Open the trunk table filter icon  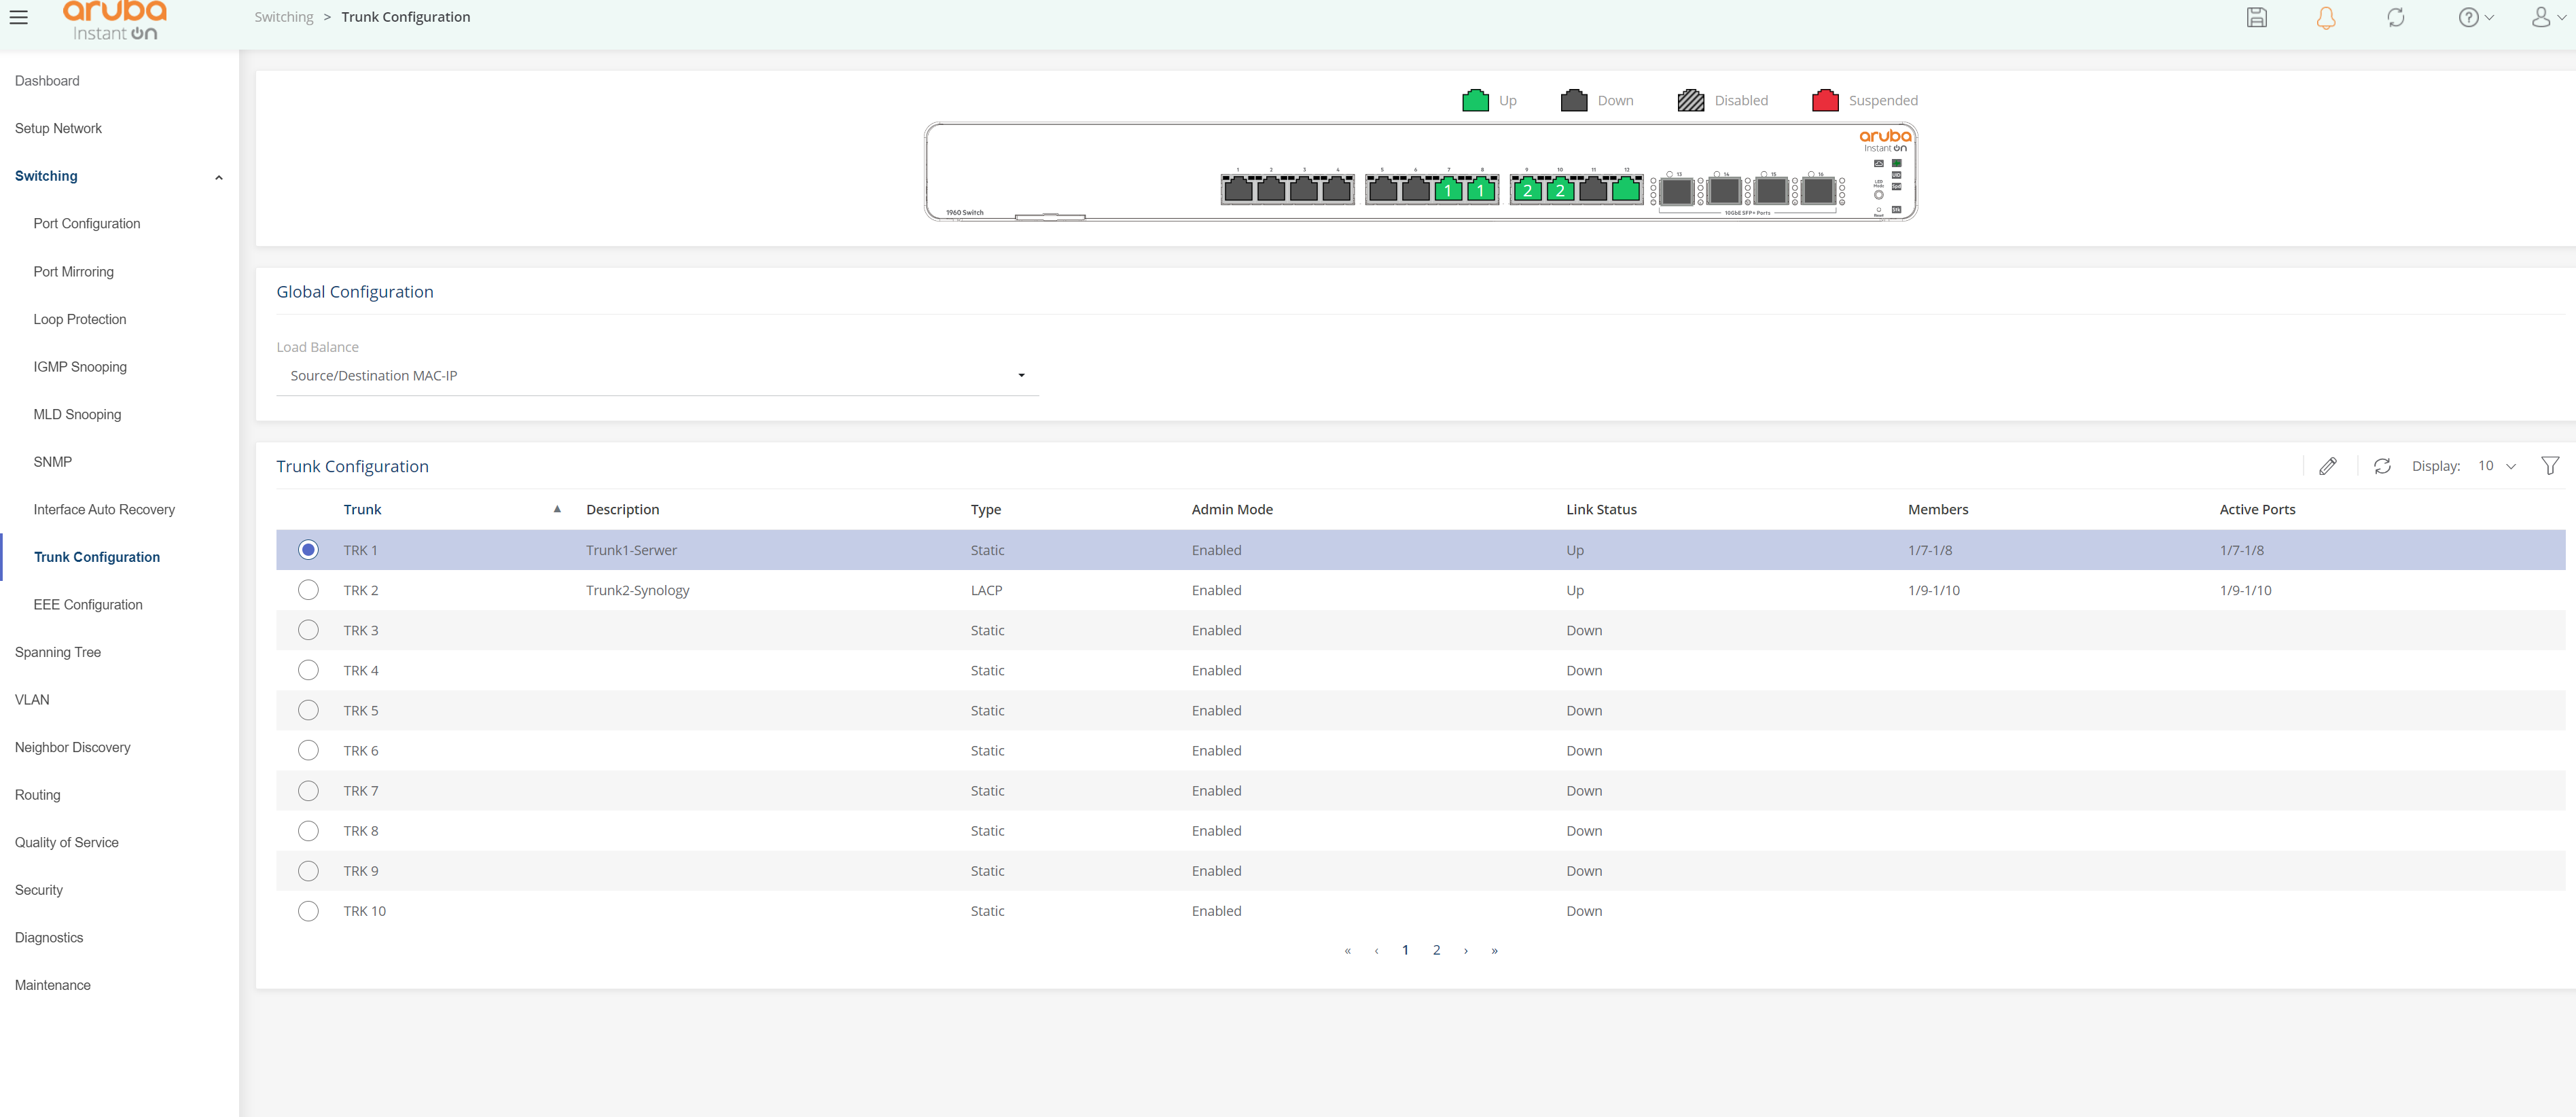point(2549,466)
